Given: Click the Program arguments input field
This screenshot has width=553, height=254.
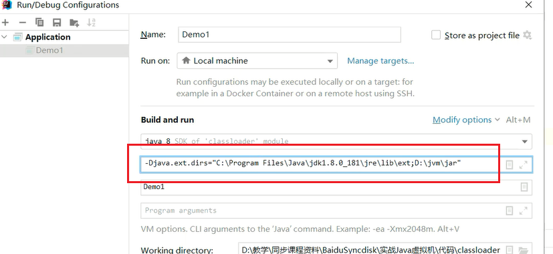Looking at the screenshot, I should (322, 211).
